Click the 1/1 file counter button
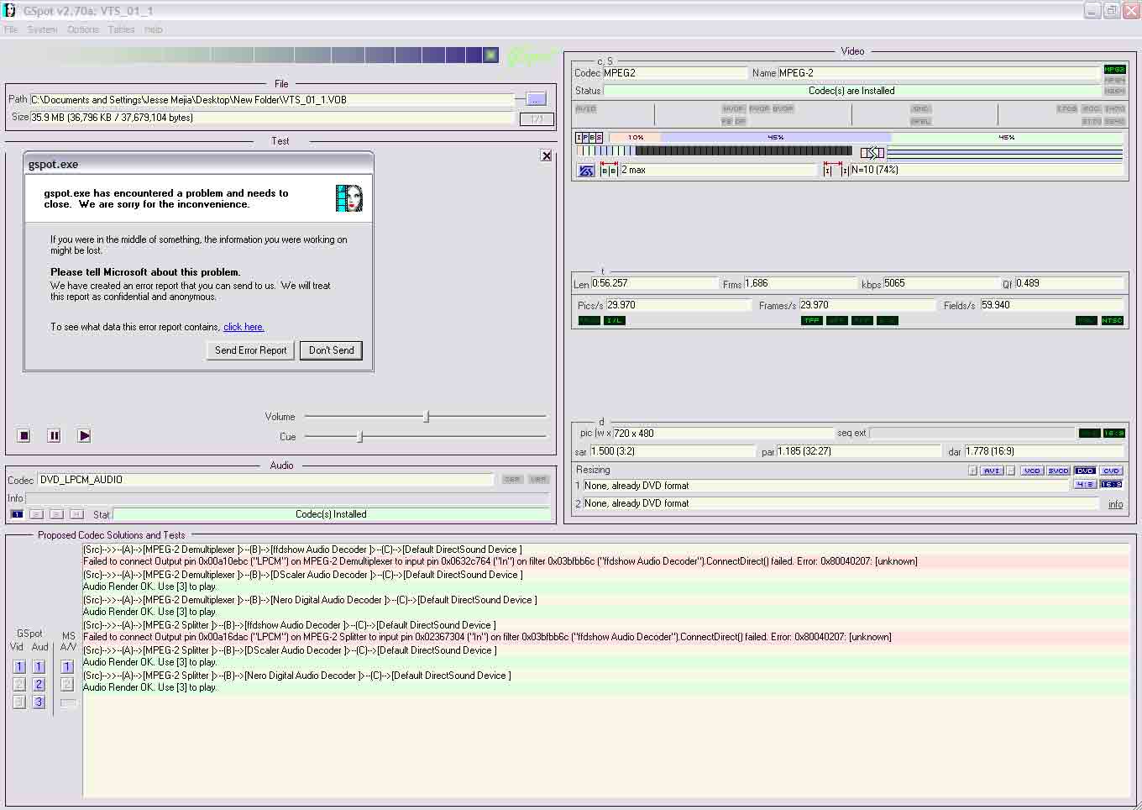This screenshot has height=810, width=1142. tap(536, 118)
